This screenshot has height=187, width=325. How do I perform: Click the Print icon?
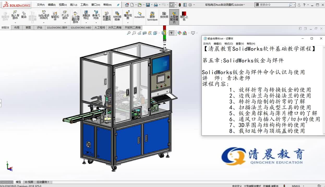point(156,5)
